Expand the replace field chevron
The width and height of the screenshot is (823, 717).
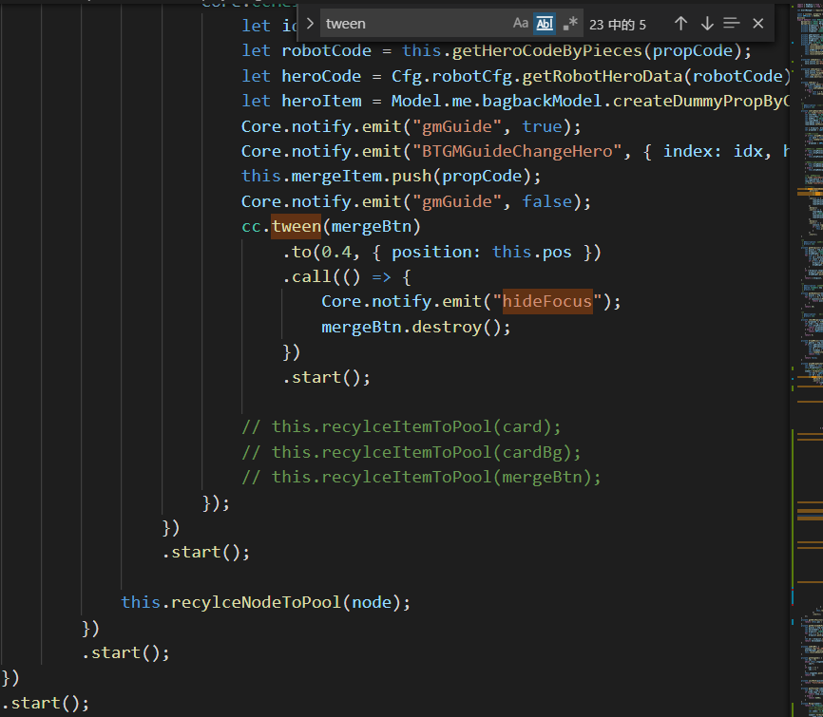[x=310, y=24]
